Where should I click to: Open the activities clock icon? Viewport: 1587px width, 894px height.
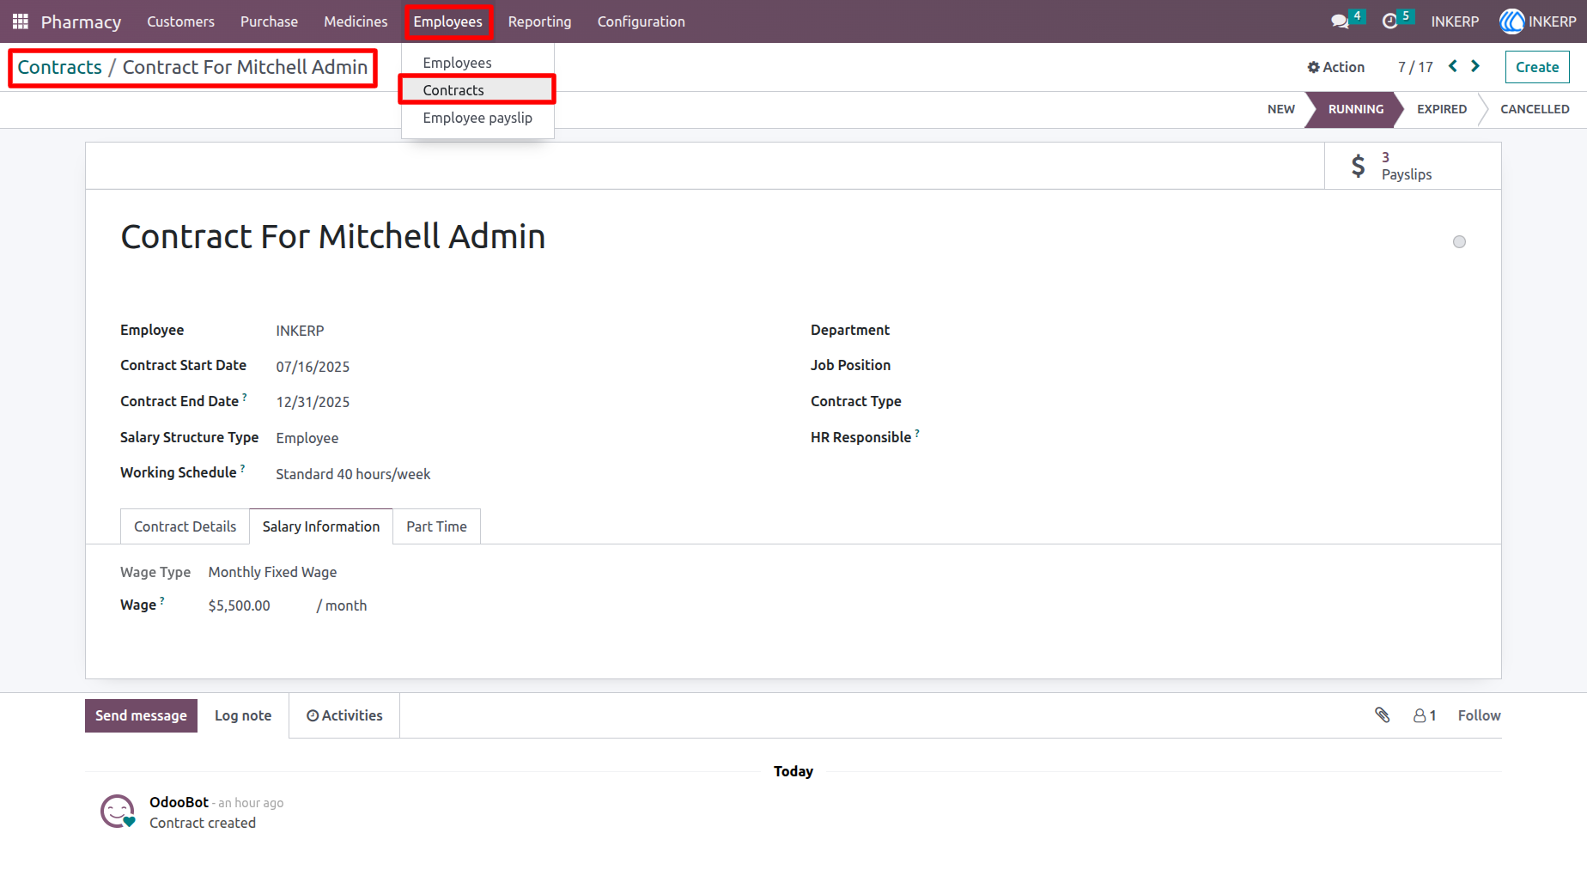coord(1389,21)
